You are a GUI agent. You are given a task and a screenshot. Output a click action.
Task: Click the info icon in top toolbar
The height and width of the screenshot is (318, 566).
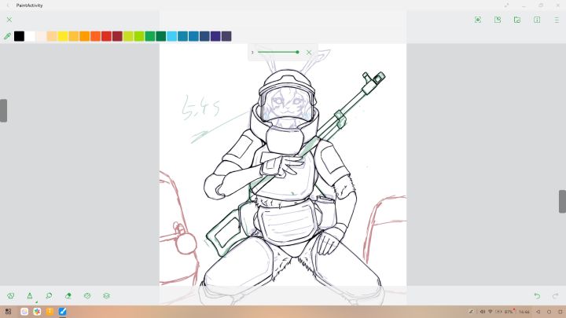pyautogui.click(x=537, y=20)
